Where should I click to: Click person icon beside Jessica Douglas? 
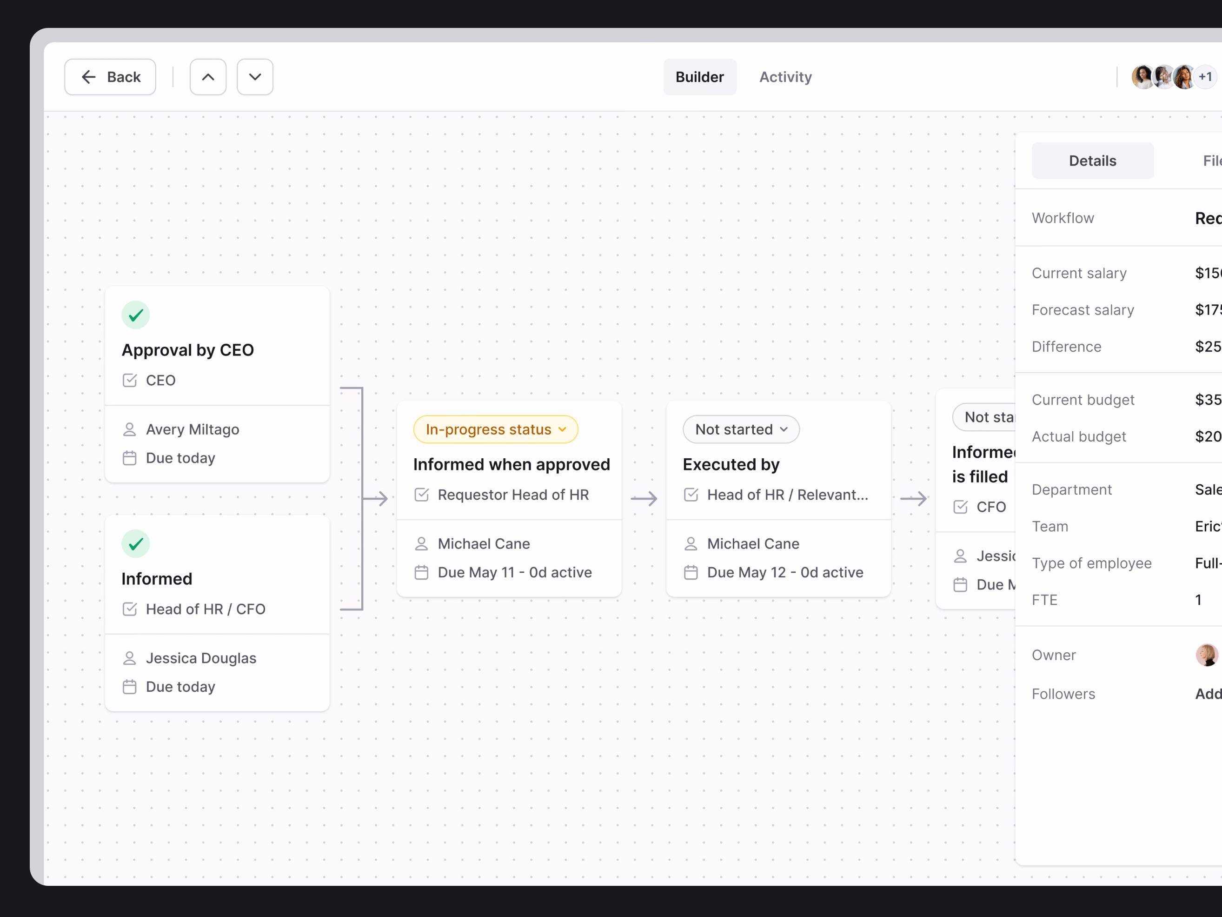(129, 658)
